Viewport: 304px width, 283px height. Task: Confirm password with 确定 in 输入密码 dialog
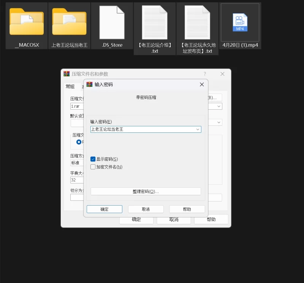point(104,209)
